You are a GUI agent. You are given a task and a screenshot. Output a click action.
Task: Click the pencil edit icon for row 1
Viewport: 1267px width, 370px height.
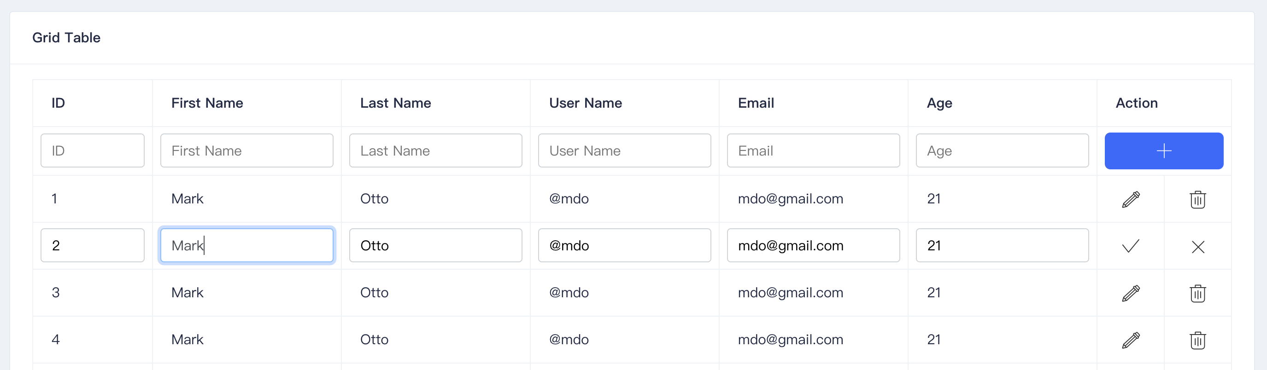tap(1130, 199)
